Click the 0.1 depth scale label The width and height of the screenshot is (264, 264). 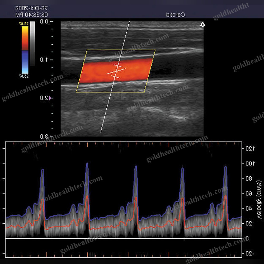44,60
